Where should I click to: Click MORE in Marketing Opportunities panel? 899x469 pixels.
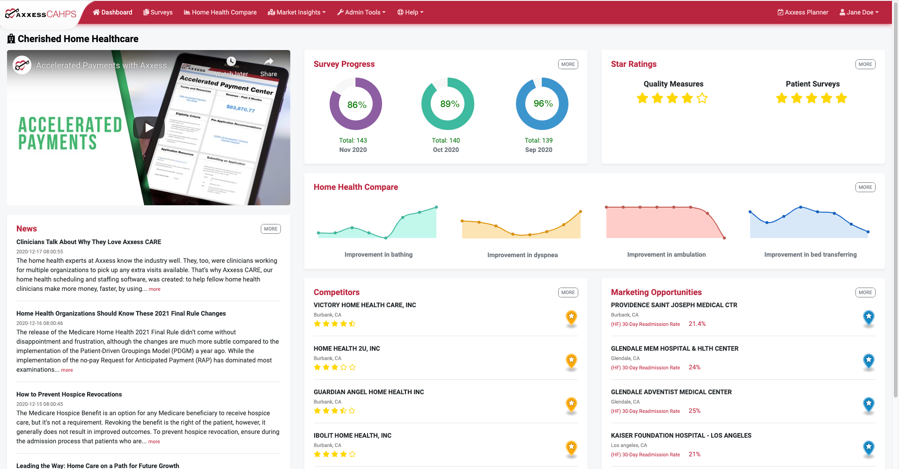tap(865, 292)
